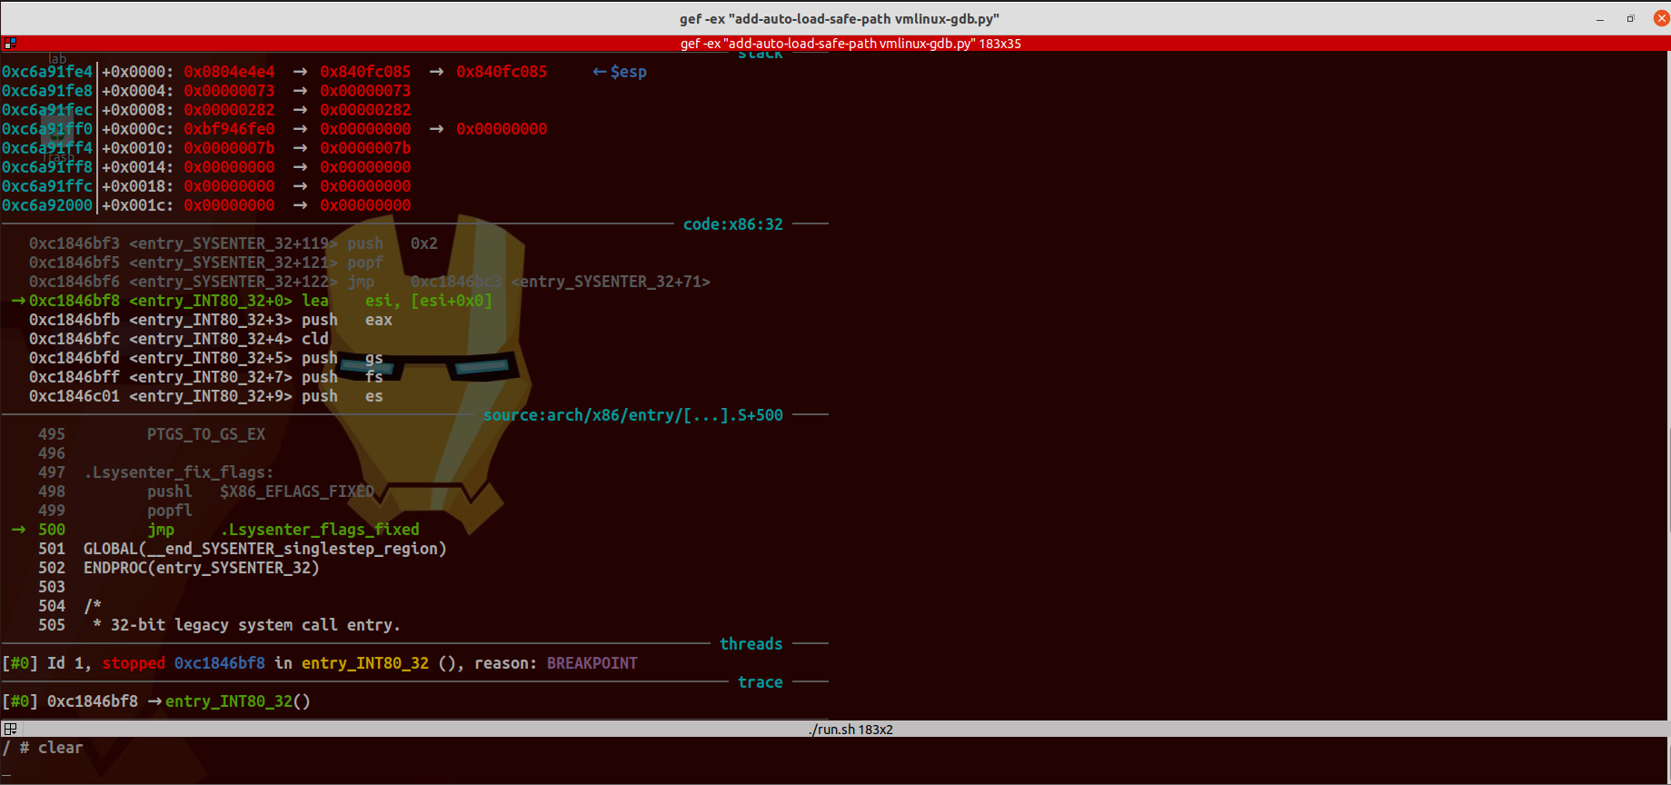The image size is (1671, 785).
Task: Click the code:x86:32 section header
Action: pyautogui.click(x=732, y=224)
